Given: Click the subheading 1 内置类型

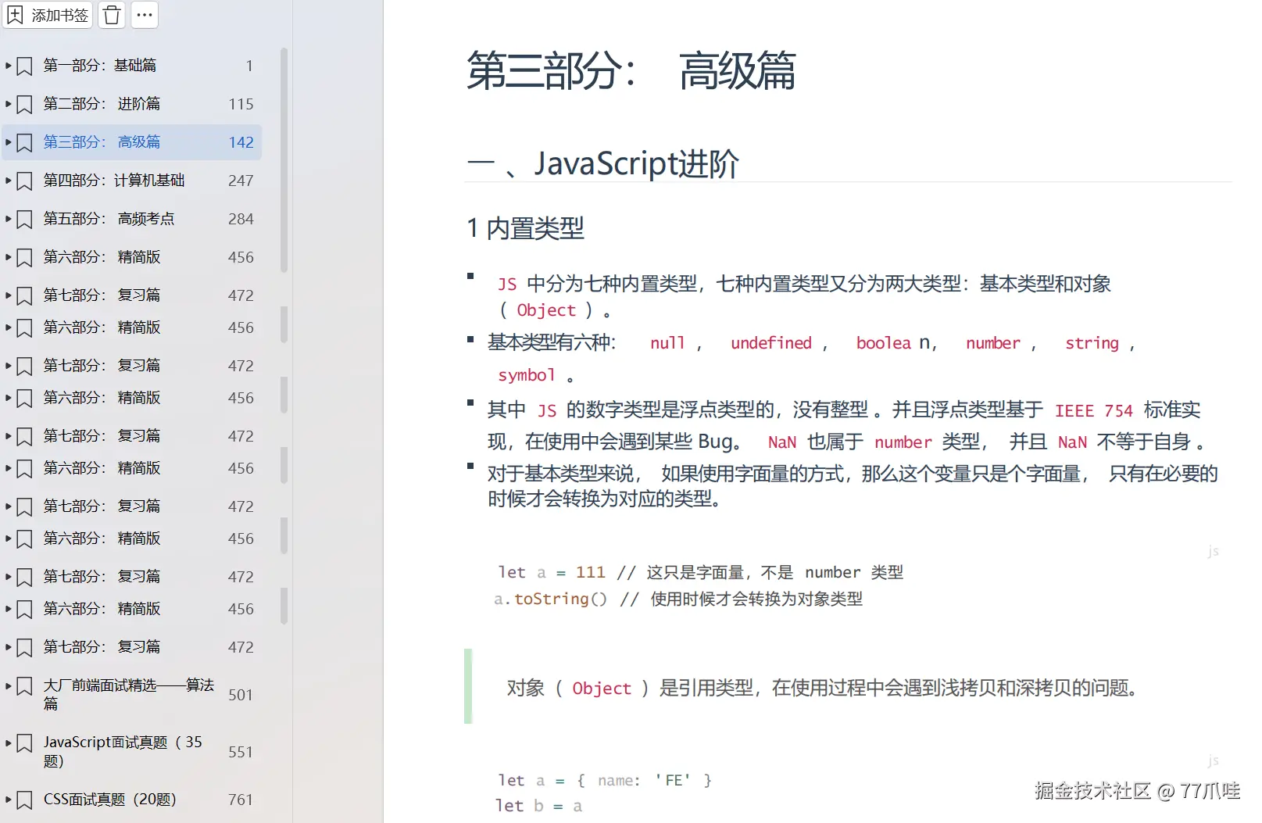Looking at the screenshot, I should point(525,228).
